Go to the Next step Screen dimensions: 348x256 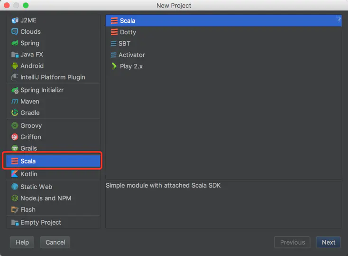click(x=328, y=242)
